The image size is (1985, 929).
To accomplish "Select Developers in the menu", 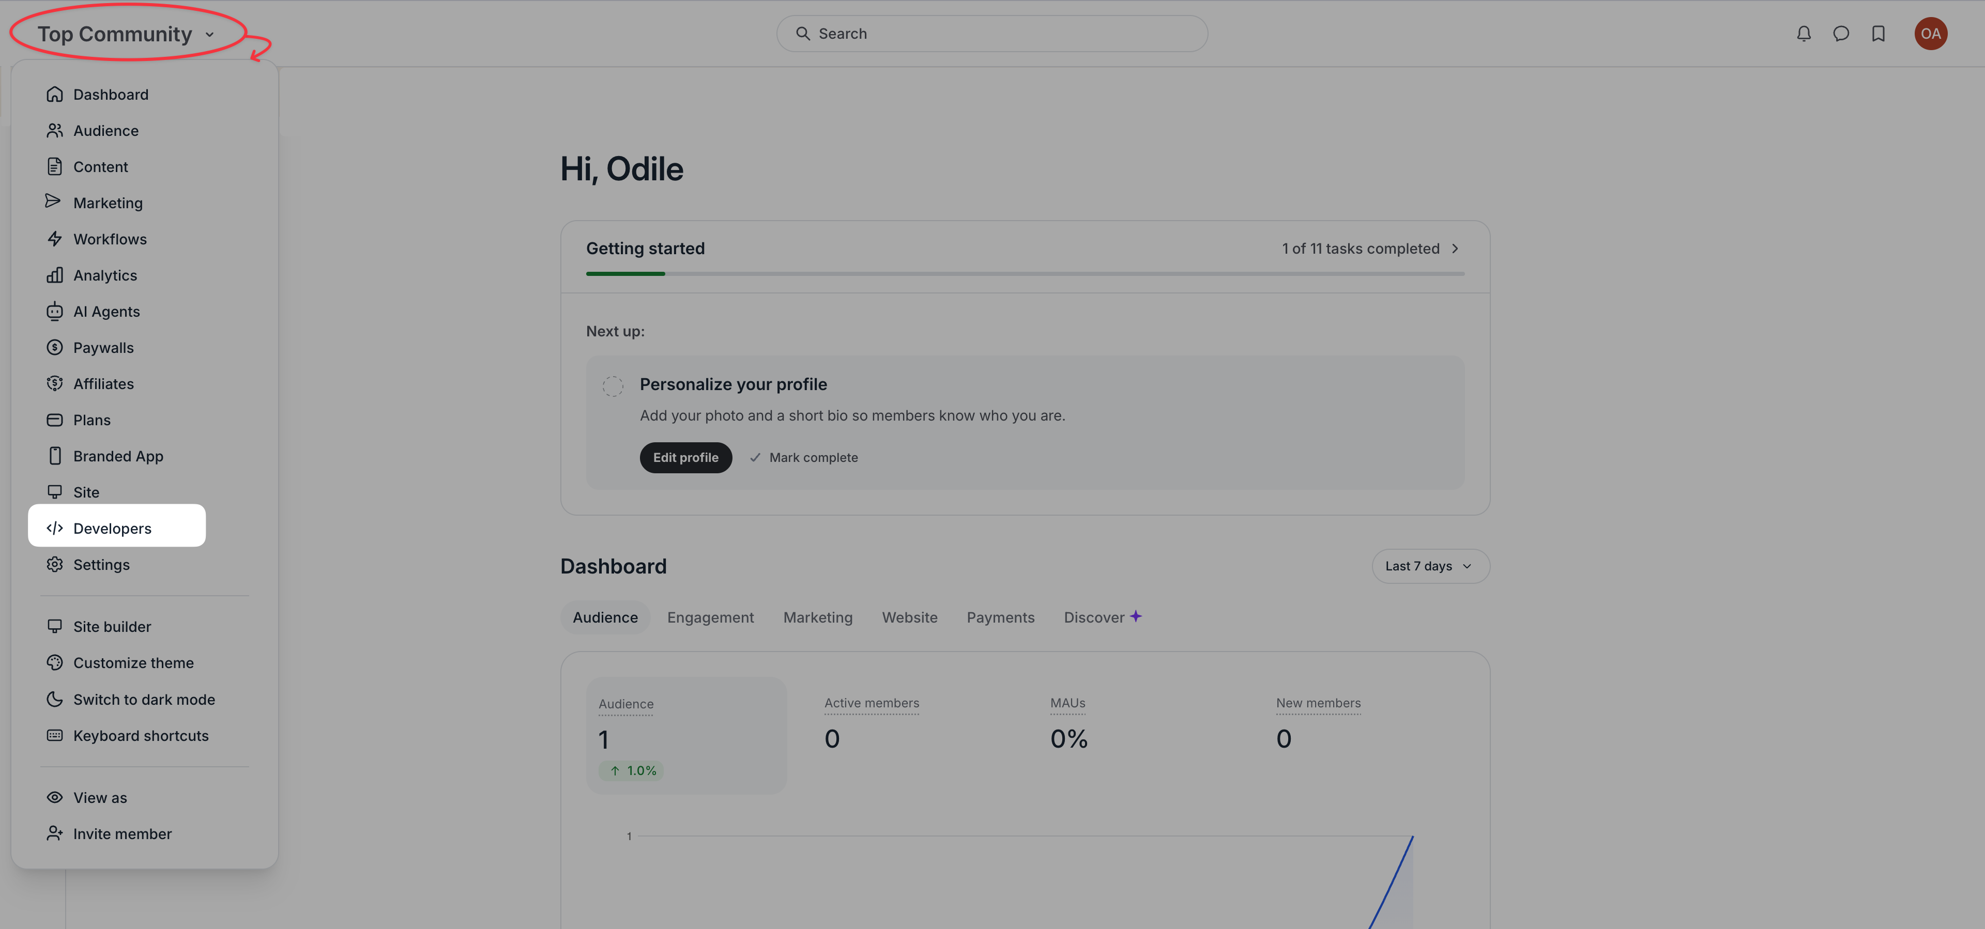I will pyautogui.click(x=113, y=529).
